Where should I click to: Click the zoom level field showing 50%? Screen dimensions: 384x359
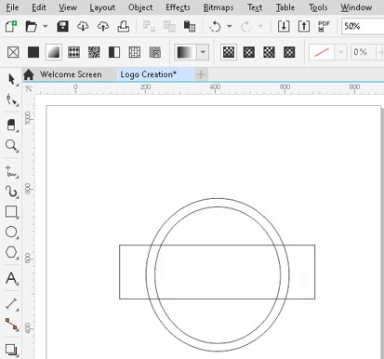coord(363,26)
